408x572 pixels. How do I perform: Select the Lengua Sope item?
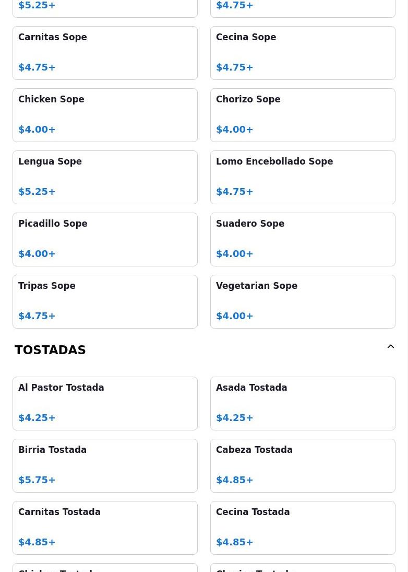(105, 177)
